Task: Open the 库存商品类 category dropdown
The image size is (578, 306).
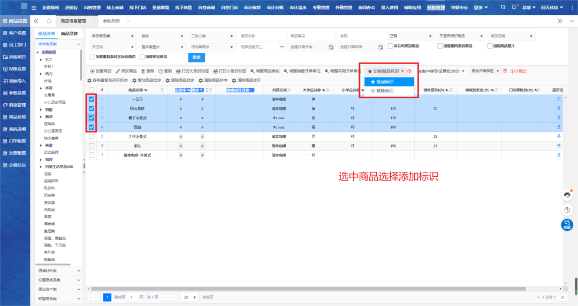Action: [111, 36]
